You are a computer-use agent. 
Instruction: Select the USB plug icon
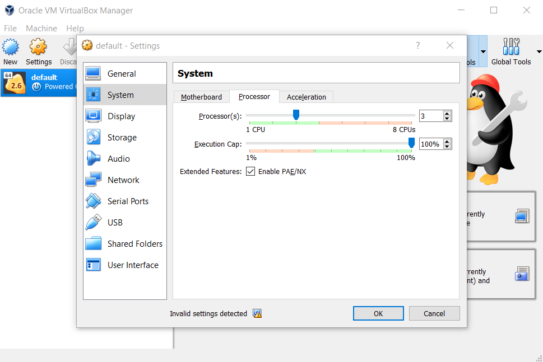click(93, 222)
